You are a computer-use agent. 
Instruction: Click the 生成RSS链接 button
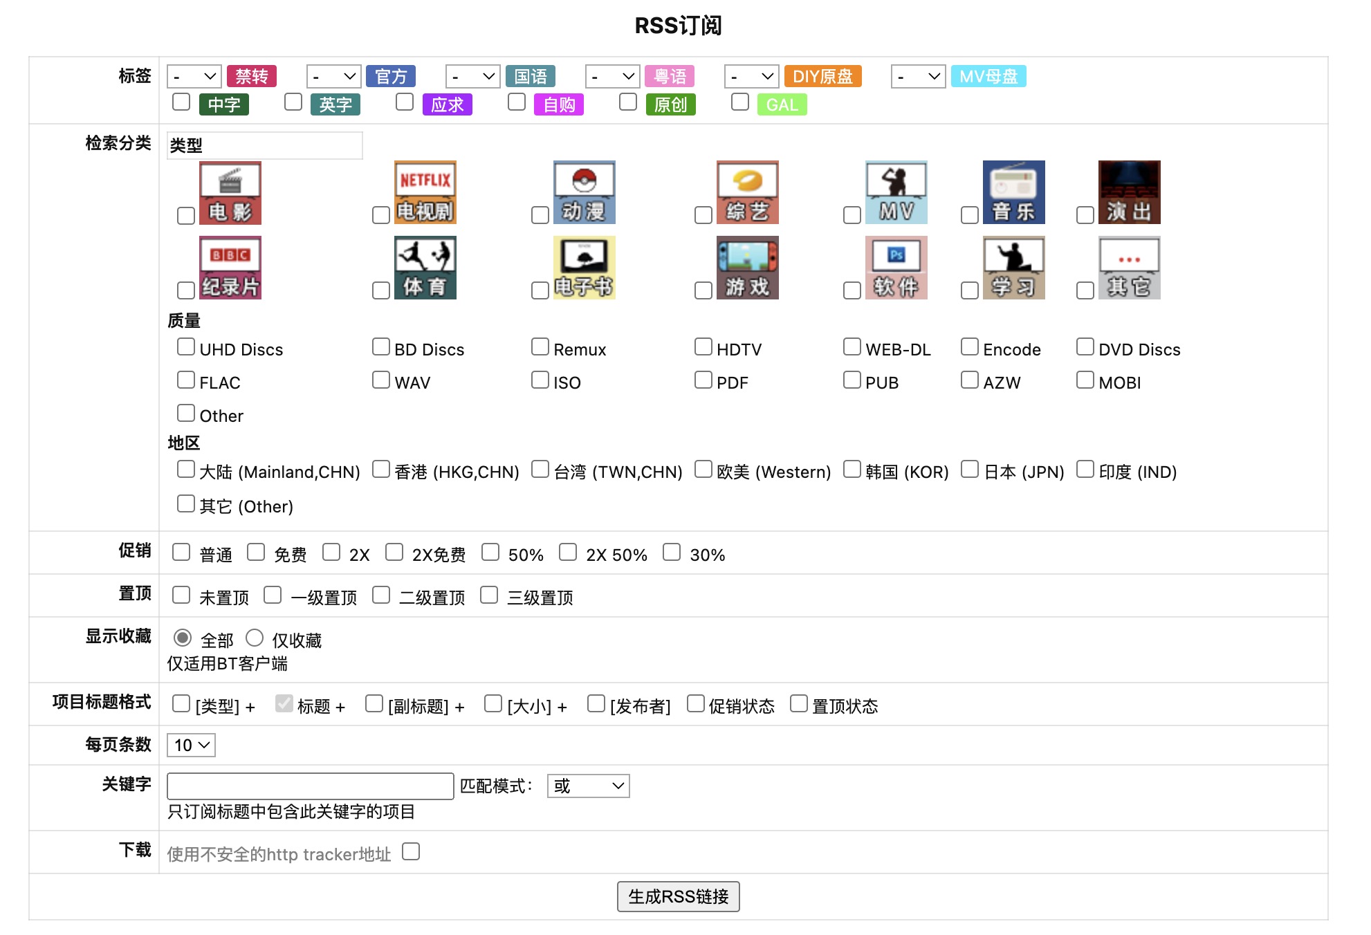click(678, 896)
